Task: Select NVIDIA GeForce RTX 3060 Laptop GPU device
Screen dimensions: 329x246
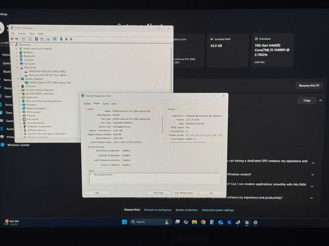Action: point(50,83)
